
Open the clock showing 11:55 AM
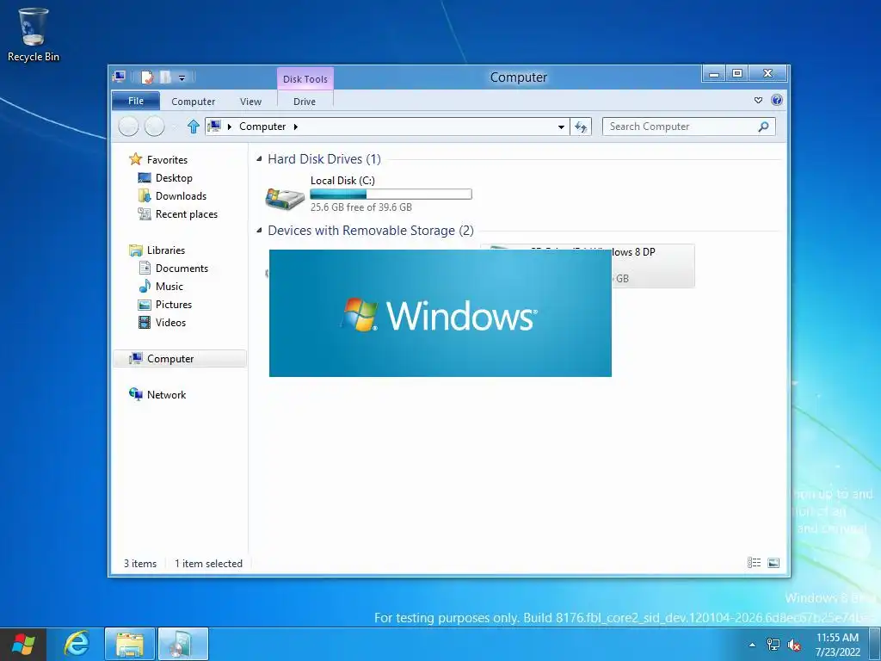(x=837, y=645)
